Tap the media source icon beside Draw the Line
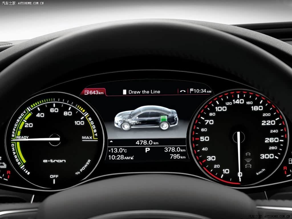Screen dimensions: 292x219 [x=125, y=92]
